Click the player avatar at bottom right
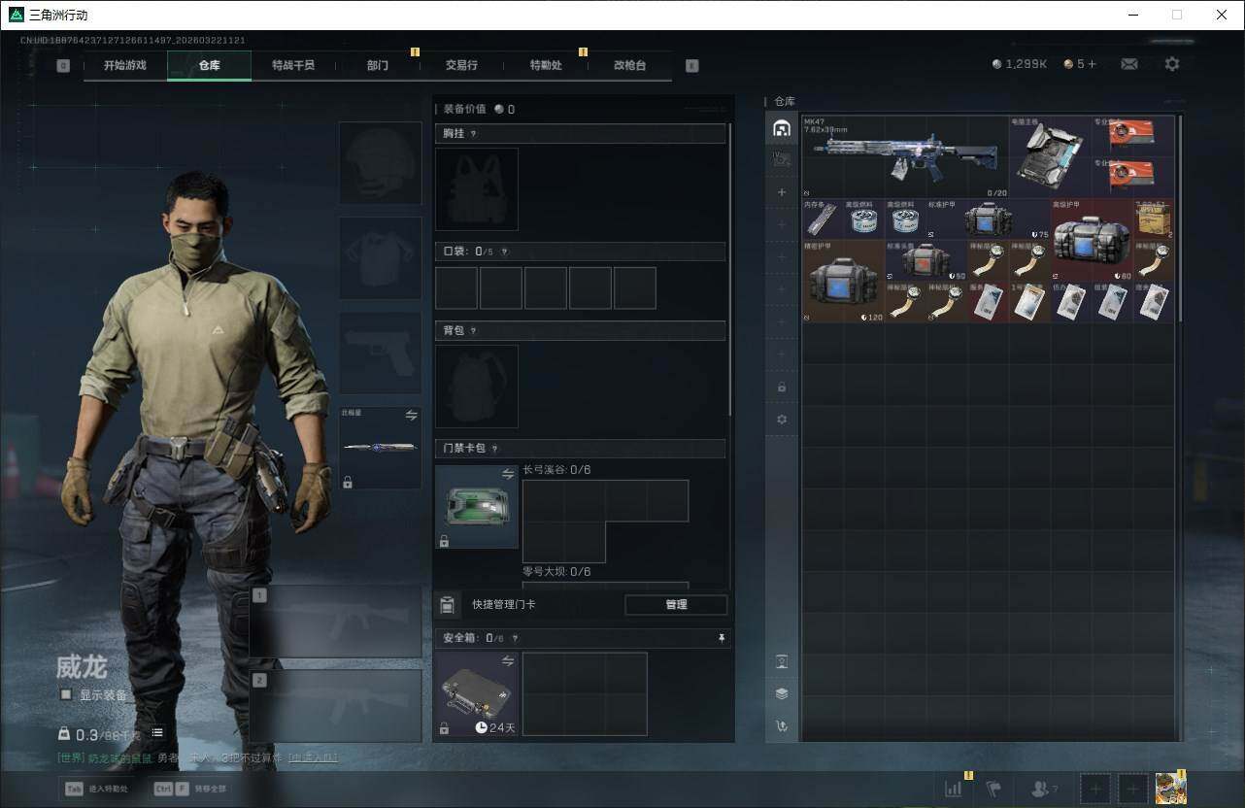 1170,788
